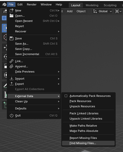Click the Append paperclip icon
This screenshot has height=152, width=123.
pos(12,66)
